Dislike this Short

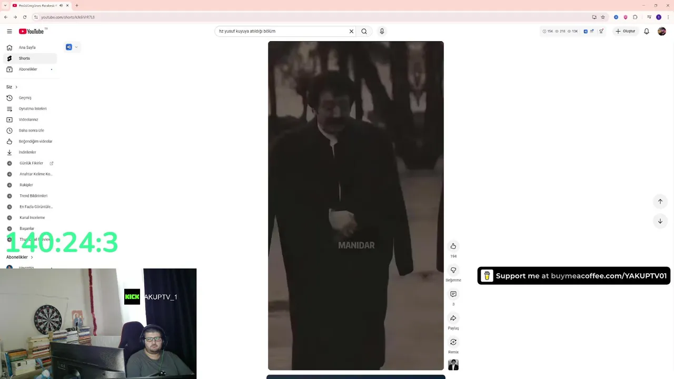pos(453,270)
